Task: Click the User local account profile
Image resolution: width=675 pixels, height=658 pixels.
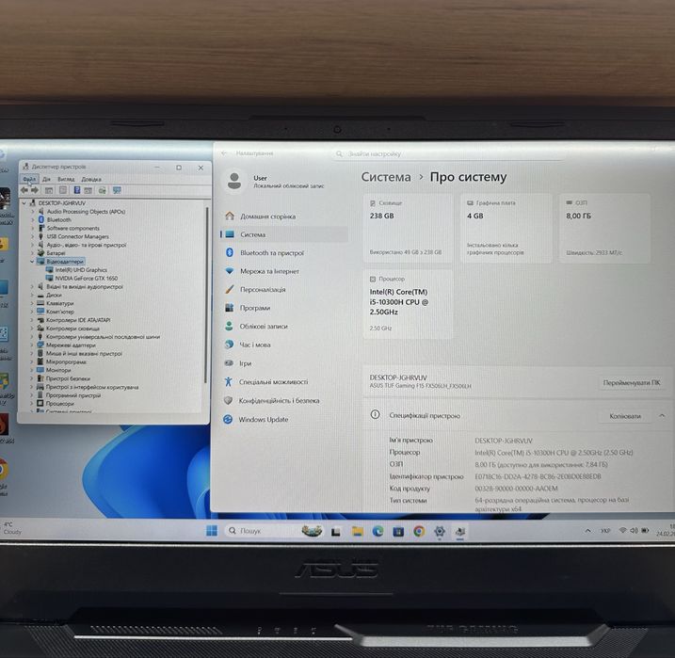Action: tap(276, 181)
